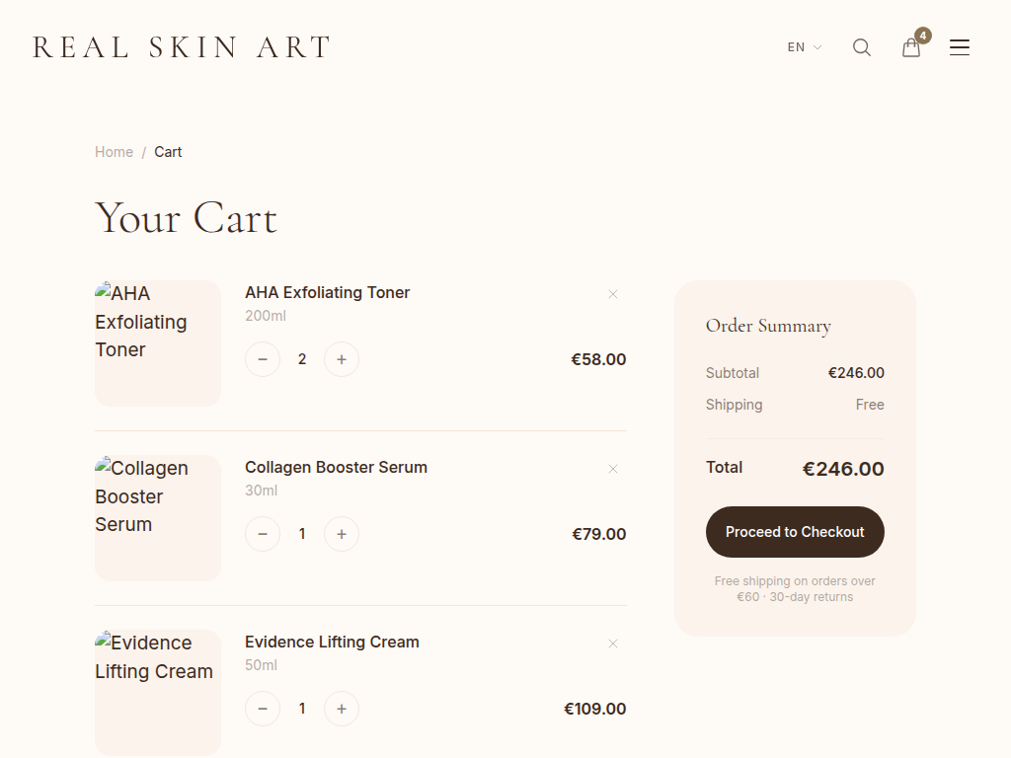
Task: Go to Home breadcrumb link
Action: pyautogui.click(x=114, y=152)
